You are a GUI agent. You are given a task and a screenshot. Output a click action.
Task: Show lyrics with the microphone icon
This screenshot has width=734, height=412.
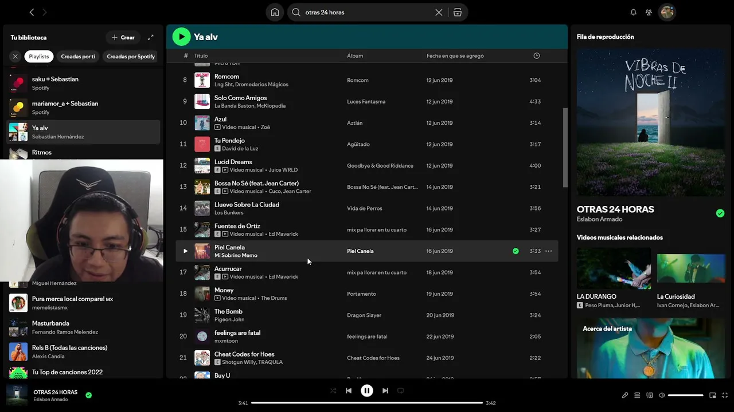point(625,395)
